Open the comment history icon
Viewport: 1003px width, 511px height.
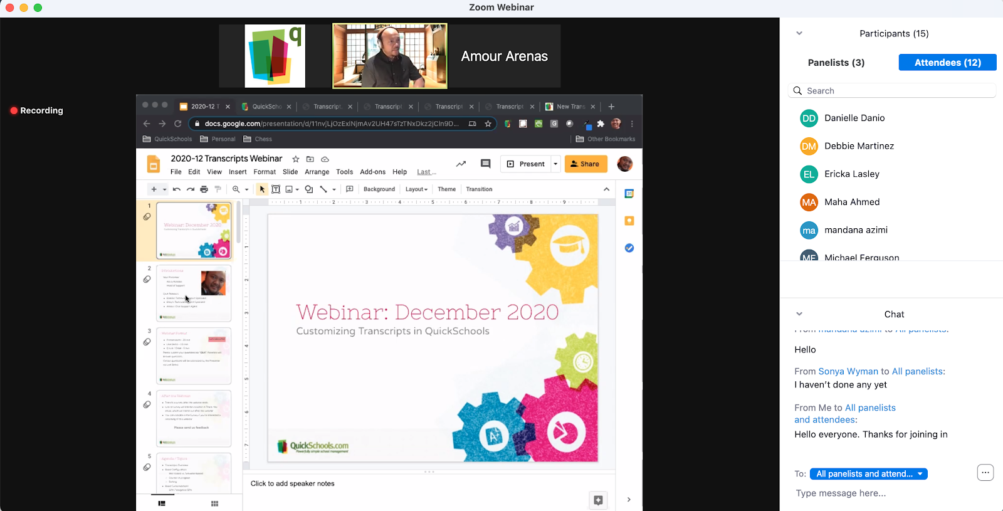tap(485, 164)
